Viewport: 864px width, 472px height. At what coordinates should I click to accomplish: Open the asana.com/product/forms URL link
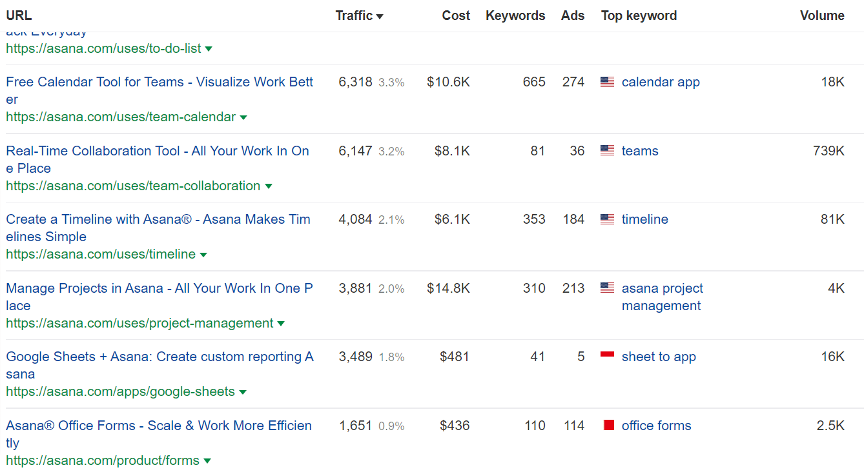tap(103, 460)
